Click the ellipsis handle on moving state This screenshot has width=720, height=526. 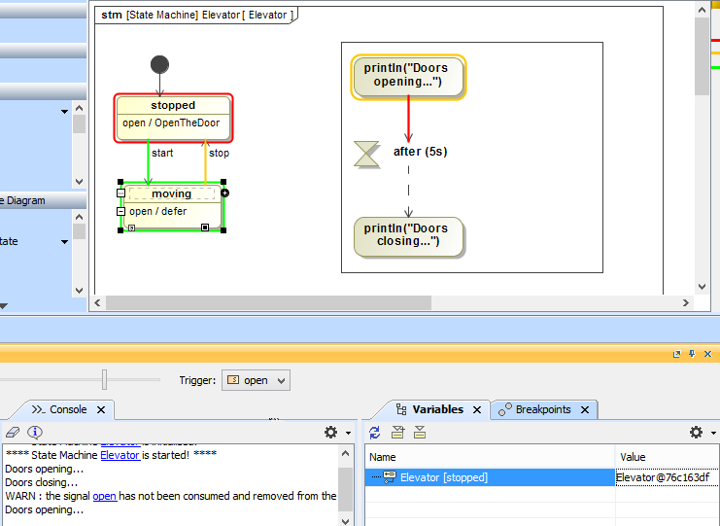(120, 193)
